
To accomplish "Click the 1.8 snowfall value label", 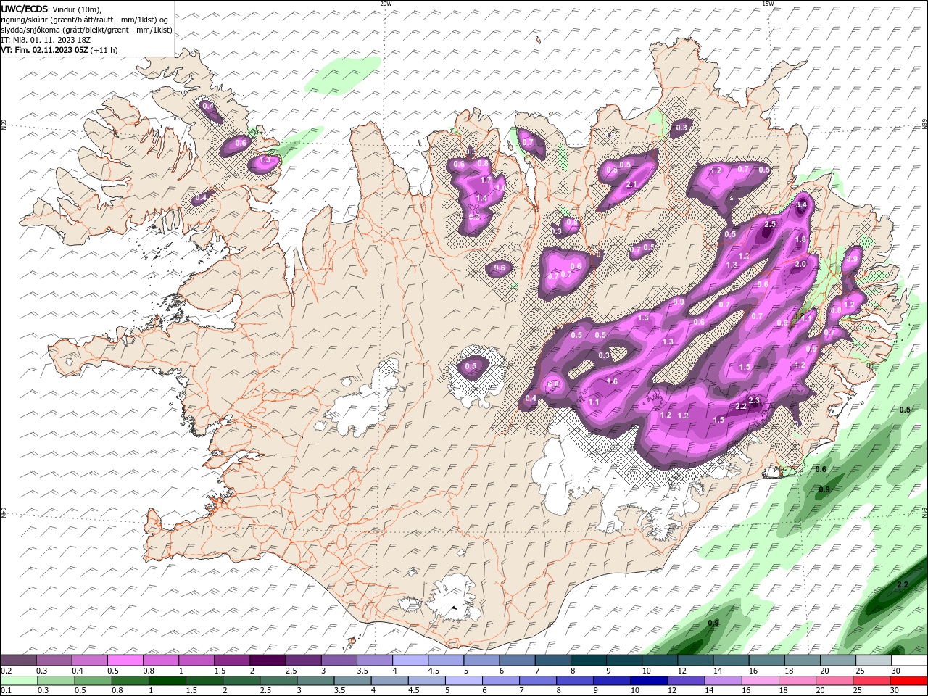I will point(801,239).
